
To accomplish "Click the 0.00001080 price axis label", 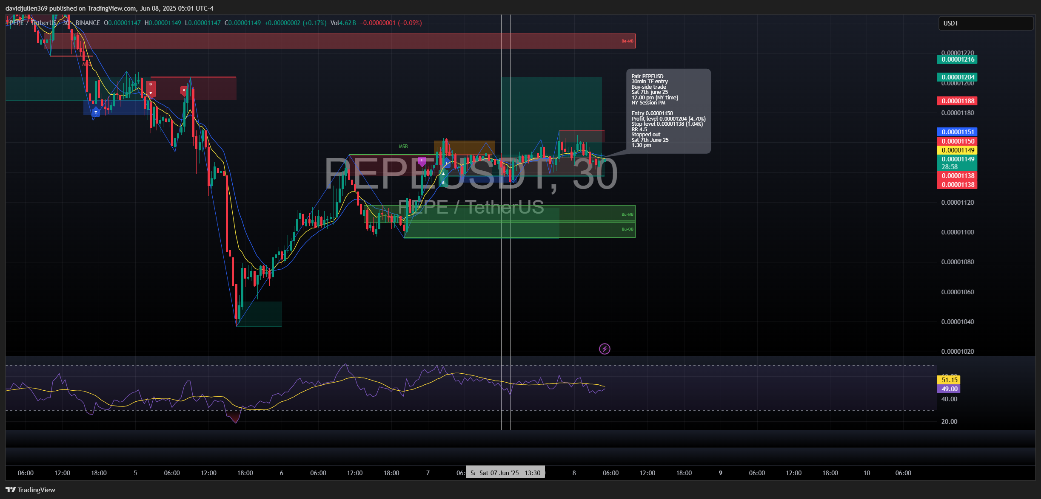I will point(957,262).
